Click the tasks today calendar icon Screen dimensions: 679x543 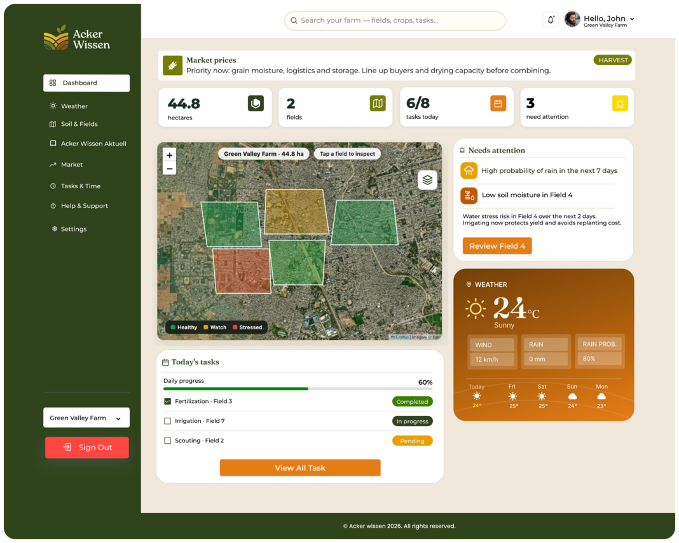click(x=498, y=104)
